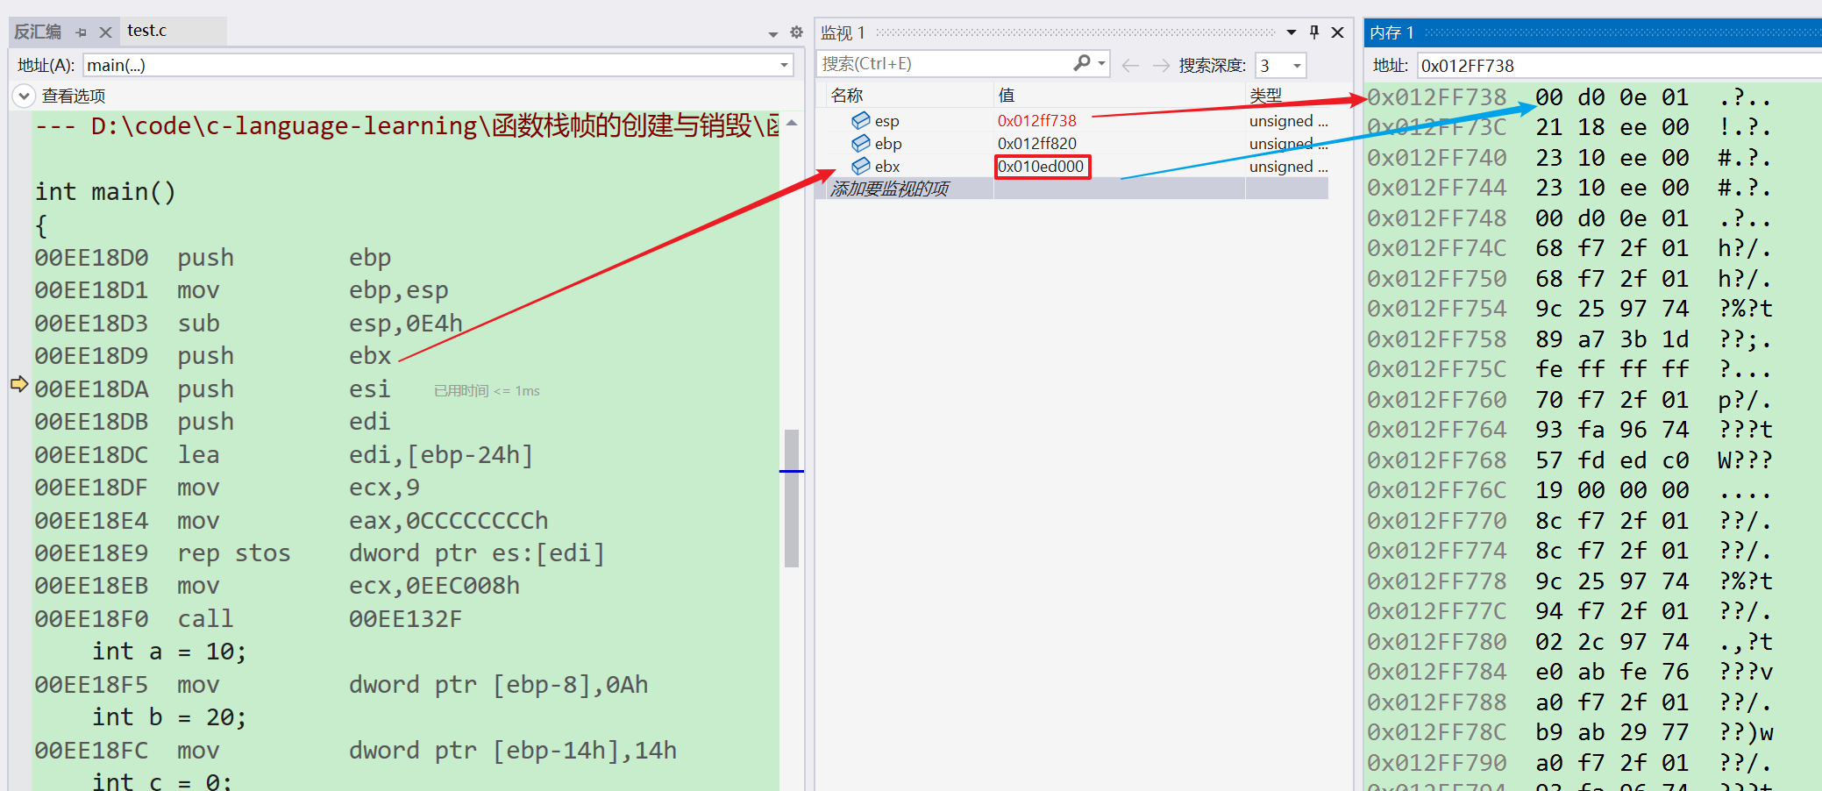Switch to the test.c tab
Screen dimensions: 1822x791
pyautogui.click(x=146, y=31)
